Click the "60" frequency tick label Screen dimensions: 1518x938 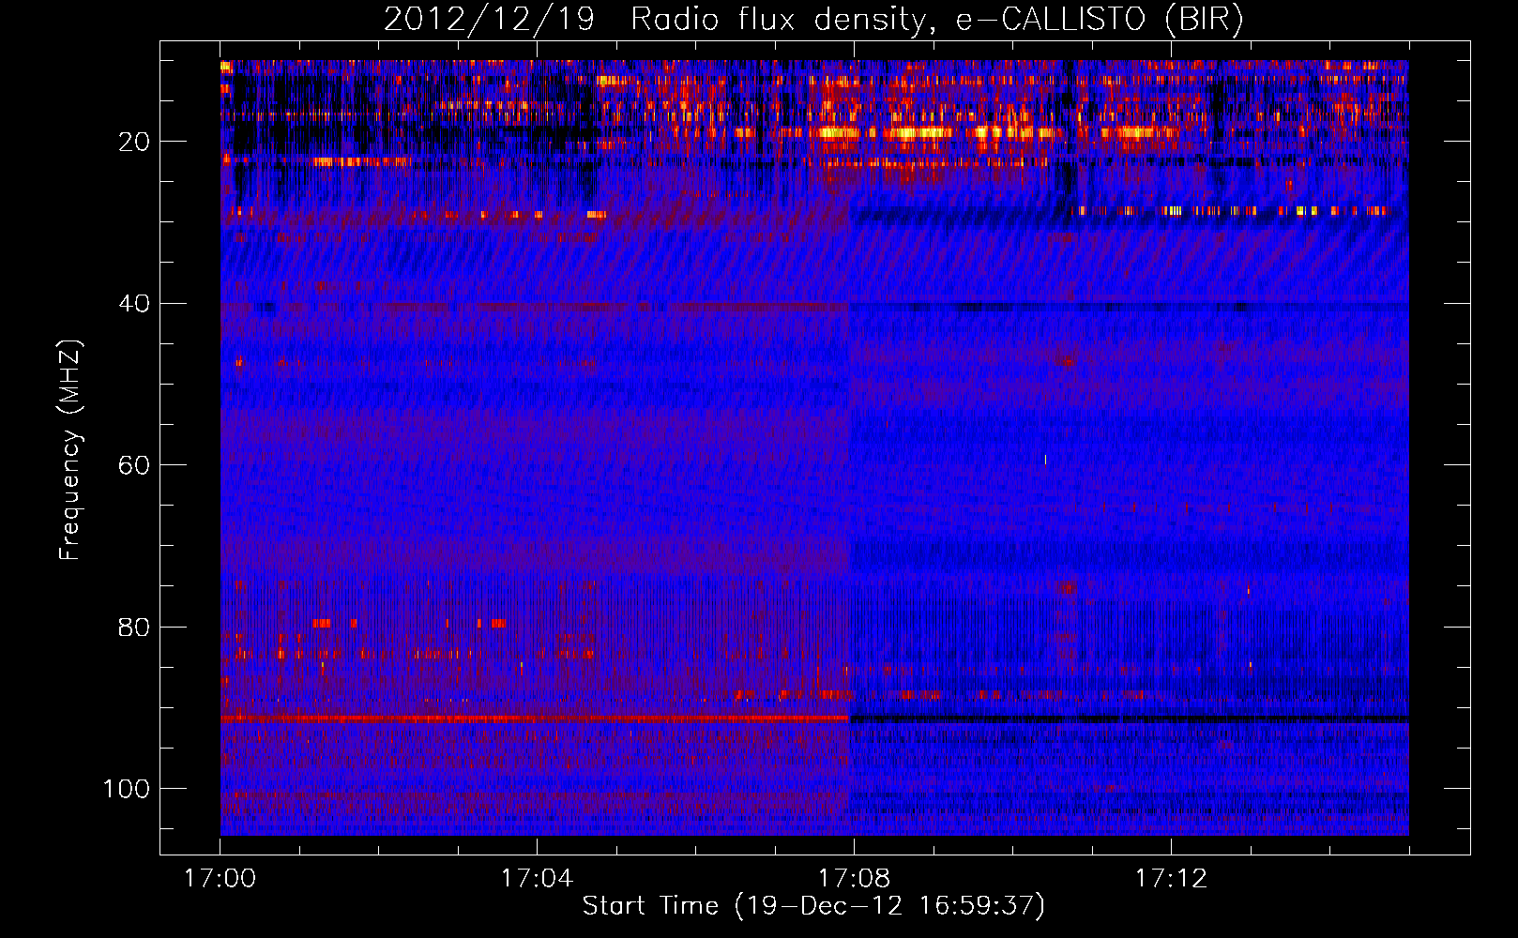click(x=135, y=465)
